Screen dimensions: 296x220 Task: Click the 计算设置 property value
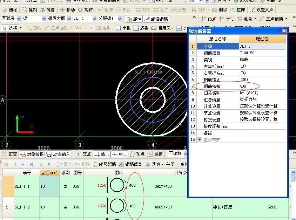coord(263,106)
